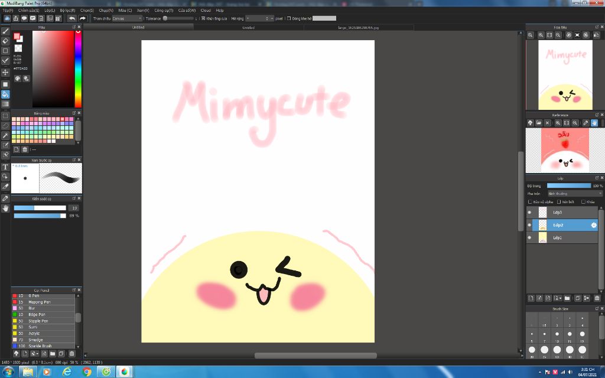Open Tham chiếu Canvas dropdown

tap(127, 18)
